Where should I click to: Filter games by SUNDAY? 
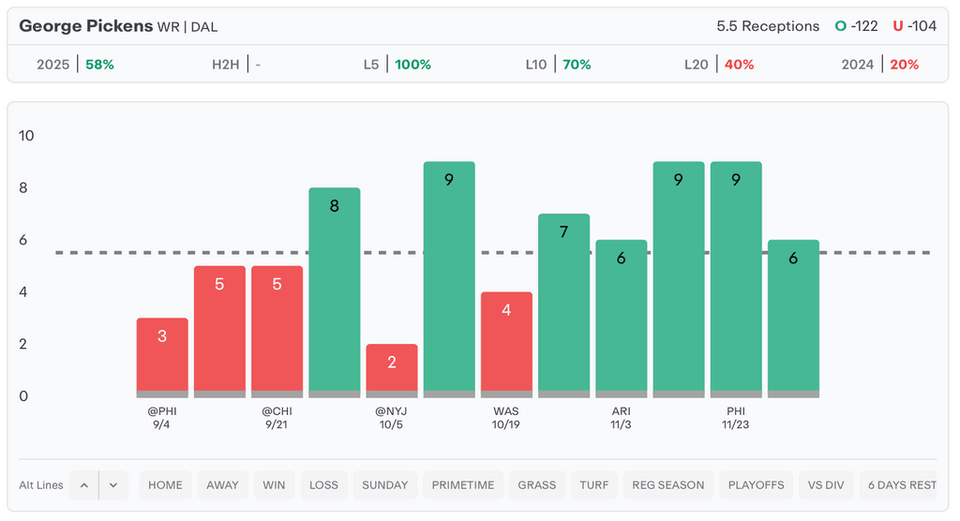coord(384,485)
